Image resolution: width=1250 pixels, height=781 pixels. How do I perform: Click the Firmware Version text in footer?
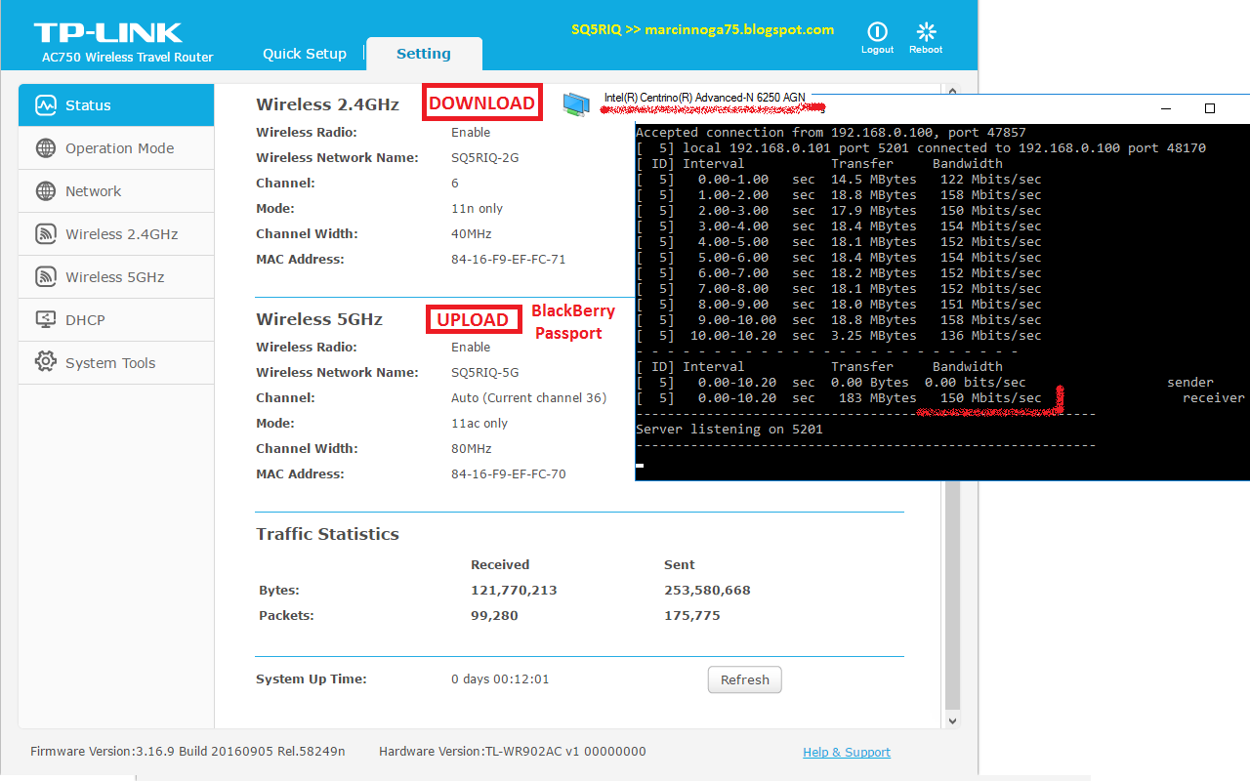tap(187, 752)
